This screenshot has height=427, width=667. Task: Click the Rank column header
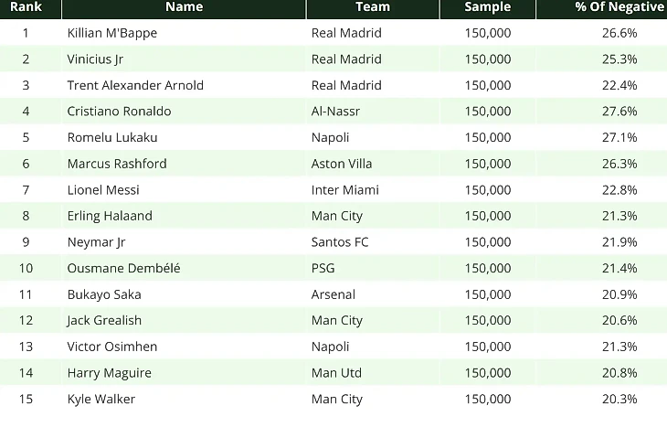coord(26,7)
